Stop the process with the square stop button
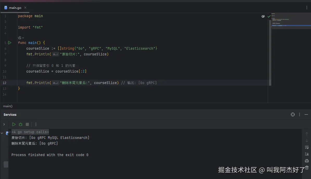The height and width of the screenshot is (179, 311). (x=27, y=124)
